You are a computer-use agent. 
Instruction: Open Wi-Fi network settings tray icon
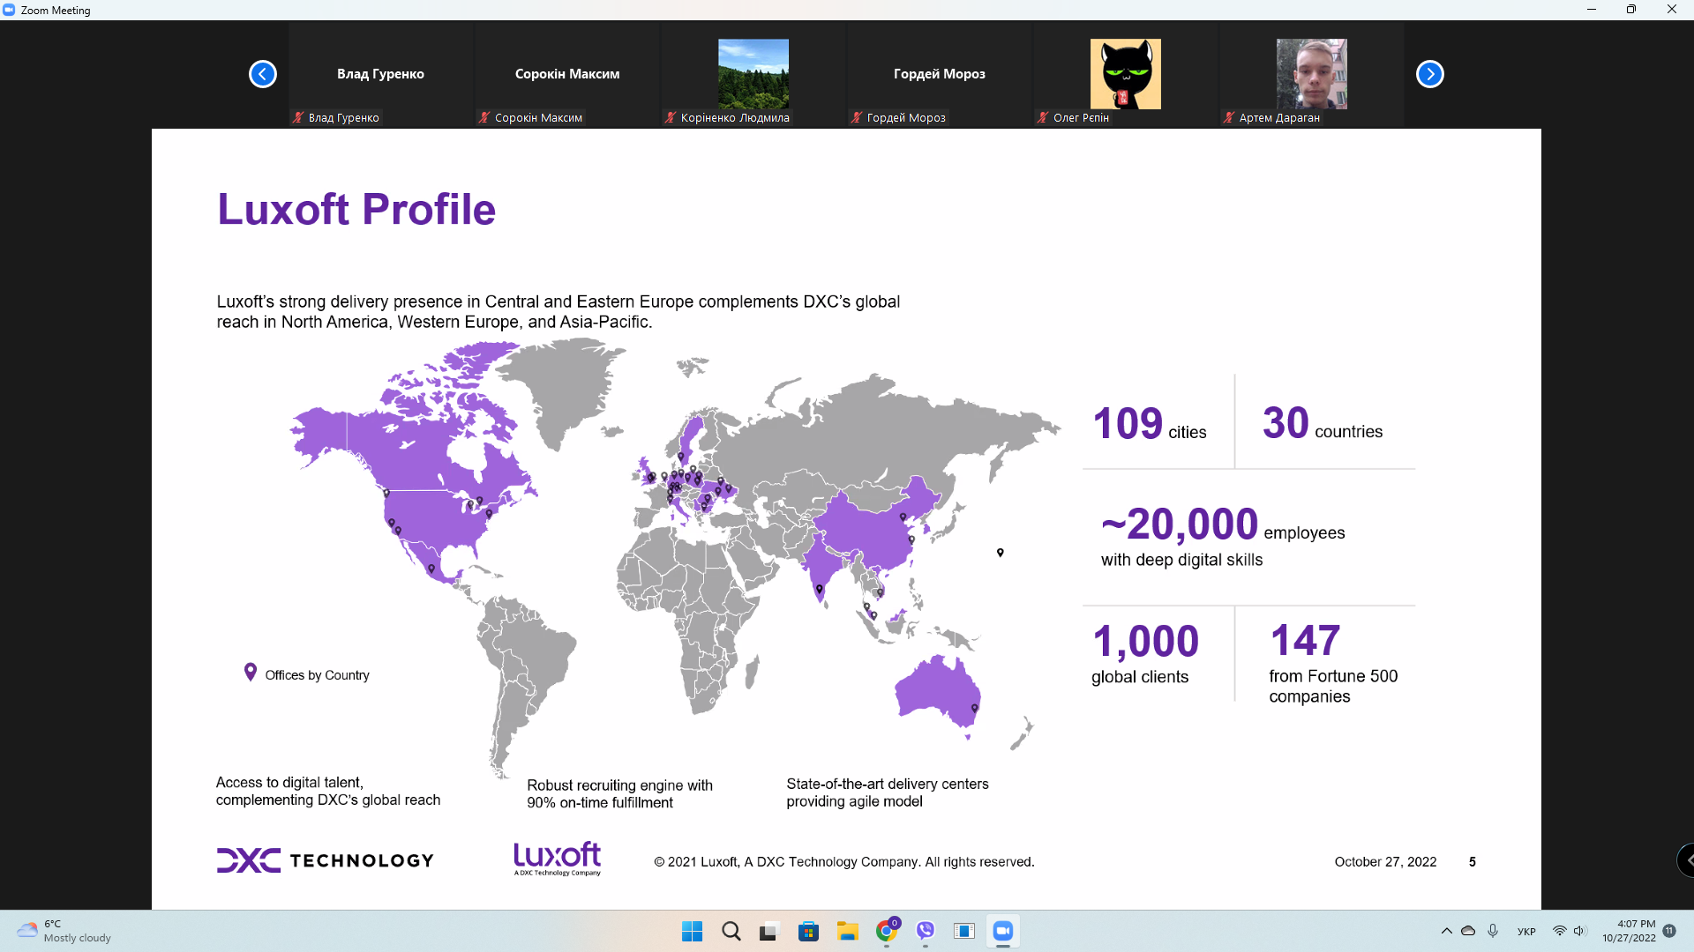click(1560, 931)
